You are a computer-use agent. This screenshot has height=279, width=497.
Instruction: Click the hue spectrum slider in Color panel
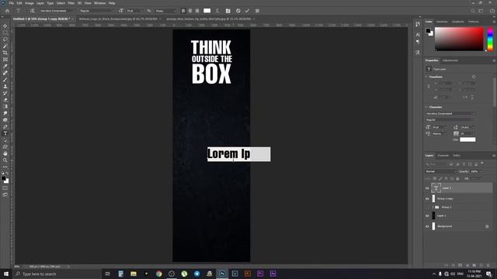(x=490, y=39)
